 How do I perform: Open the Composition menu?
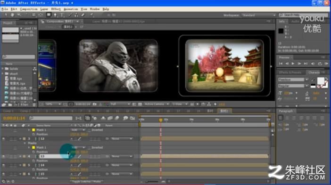tap(29, 9)
